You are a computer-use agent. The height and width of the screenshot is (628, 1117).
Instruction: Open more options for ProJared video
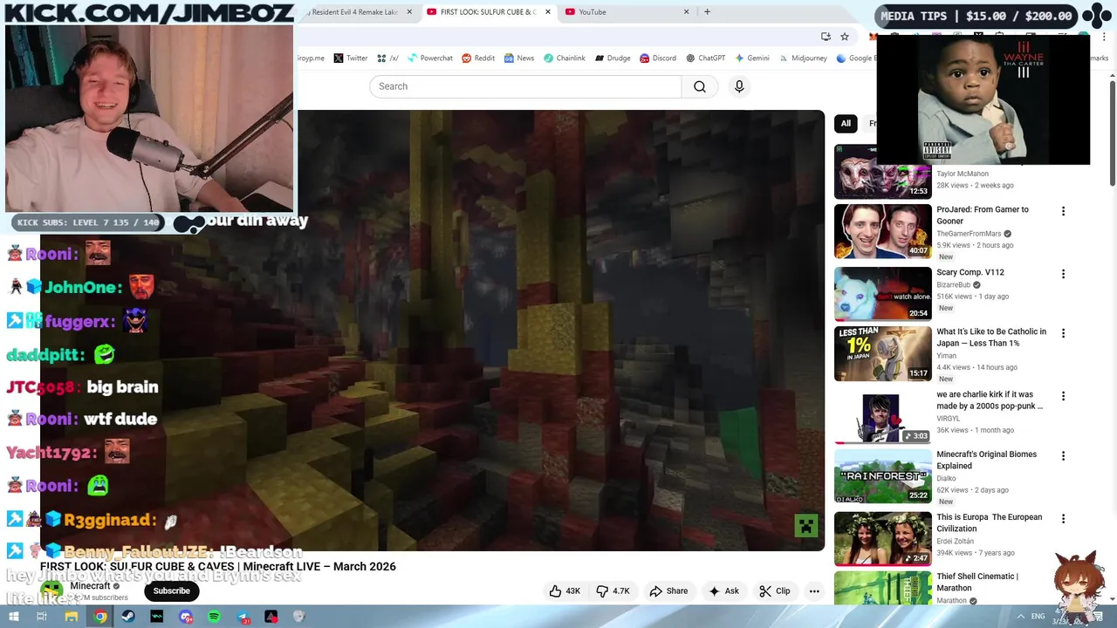pos(1063,211)
